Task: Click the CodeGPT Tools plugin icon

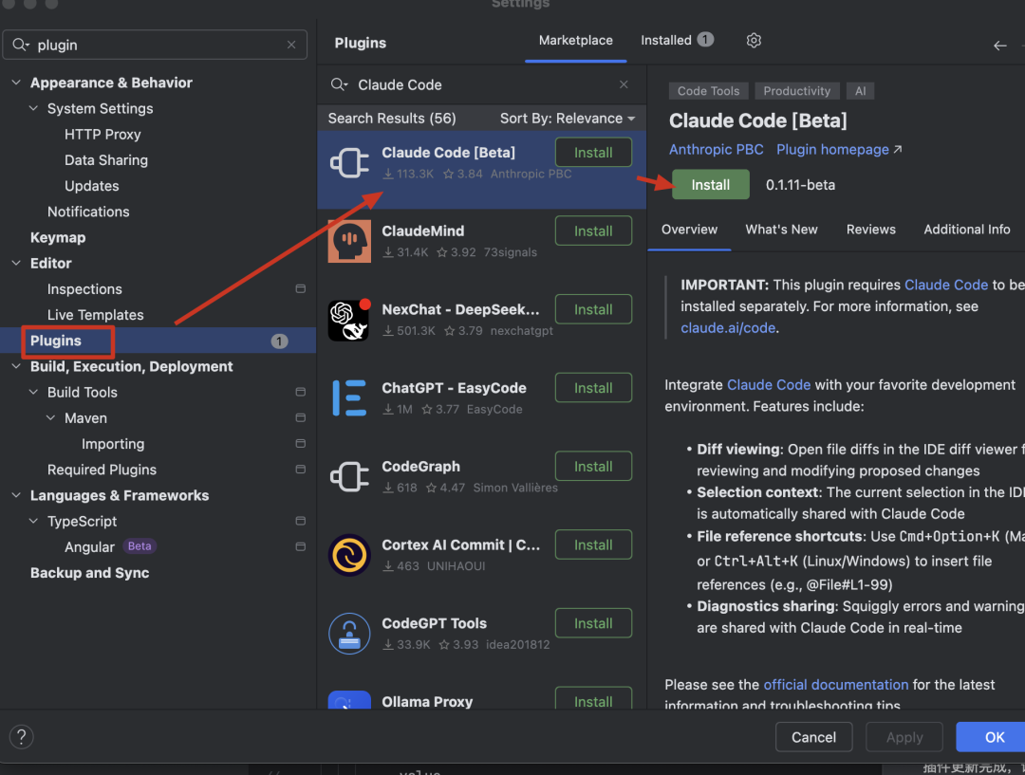Action: click(x=349, y=634)
